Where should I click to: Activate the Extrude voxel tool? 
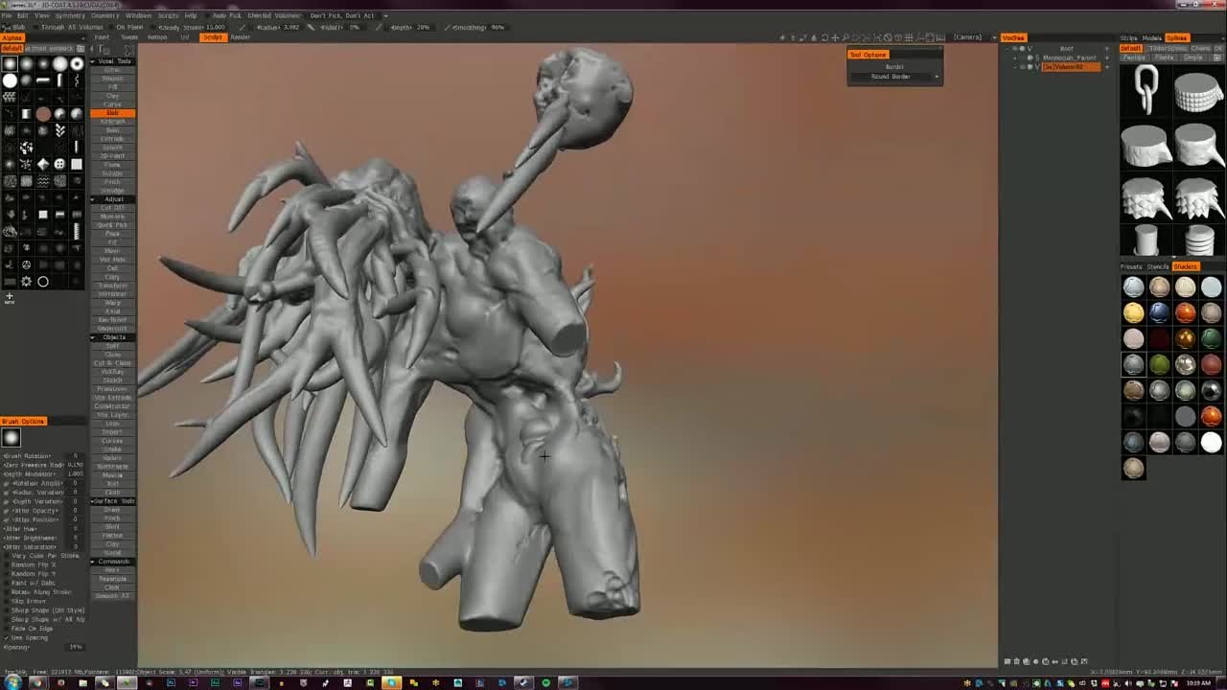tap(112, 139)
